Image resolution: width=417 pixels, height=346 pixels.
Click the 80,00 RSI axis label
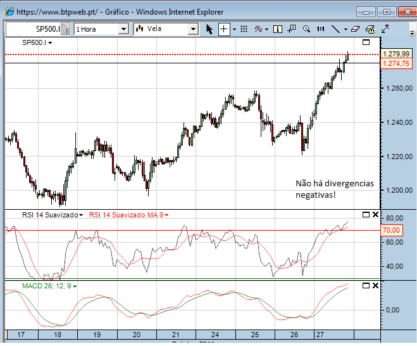(x=394, y=218)
